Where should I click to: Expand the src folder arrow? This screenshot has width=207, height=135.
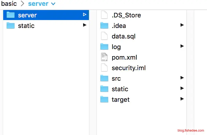182,78
